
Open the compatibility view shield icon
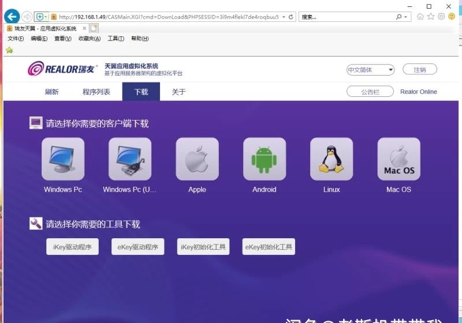tap(39, 17)
